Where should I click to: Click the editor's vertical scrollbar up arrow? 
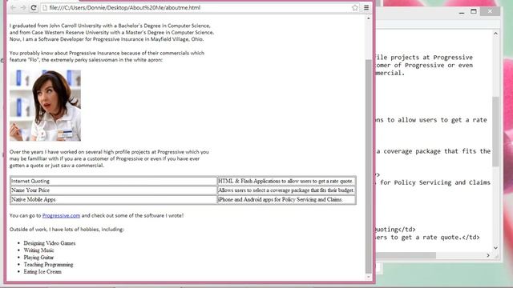[x=495, y=34]
